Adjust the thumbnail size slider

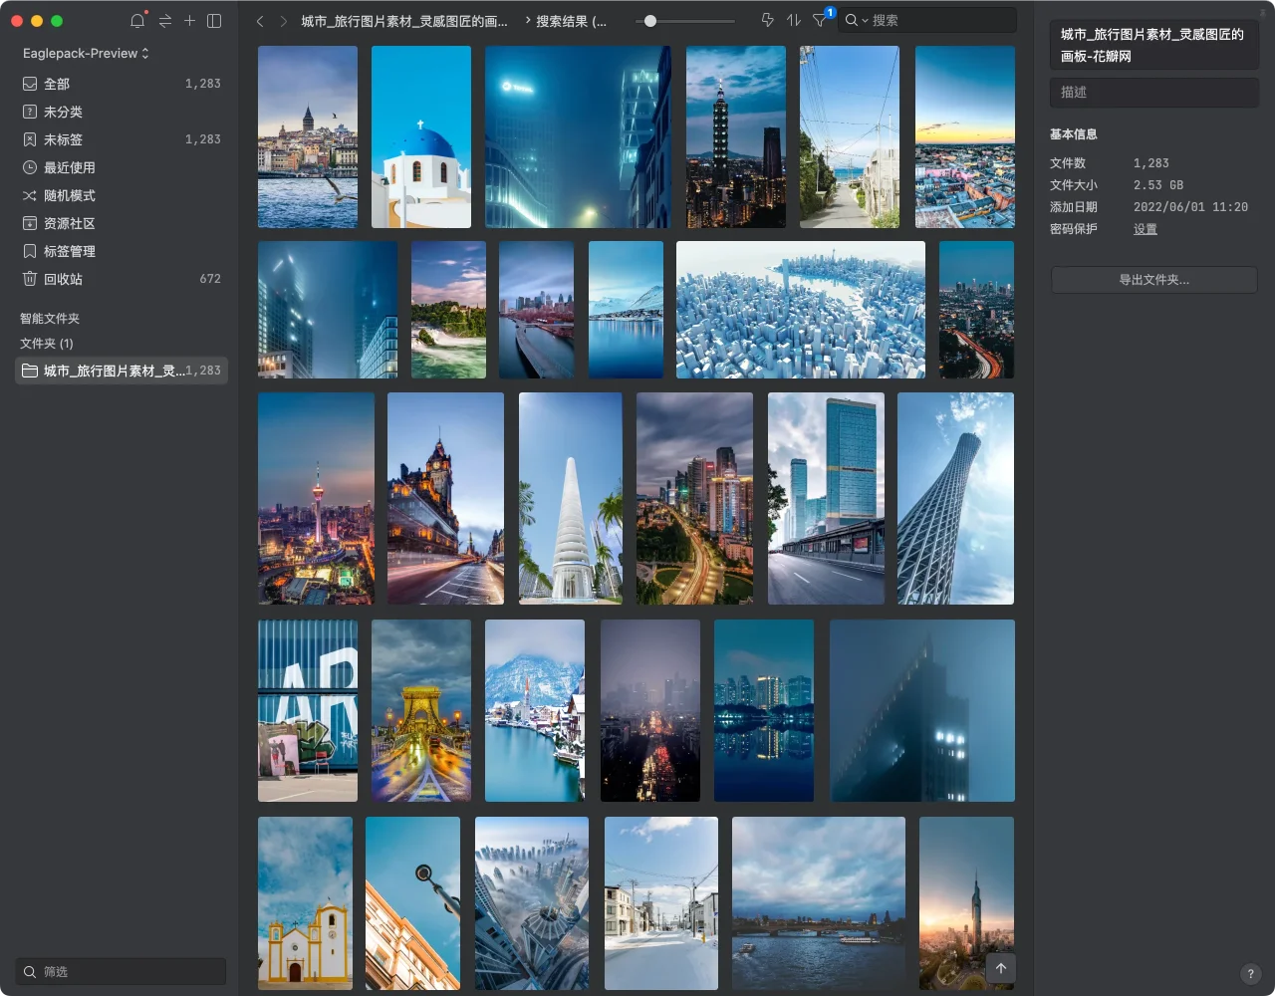point(650,20)
